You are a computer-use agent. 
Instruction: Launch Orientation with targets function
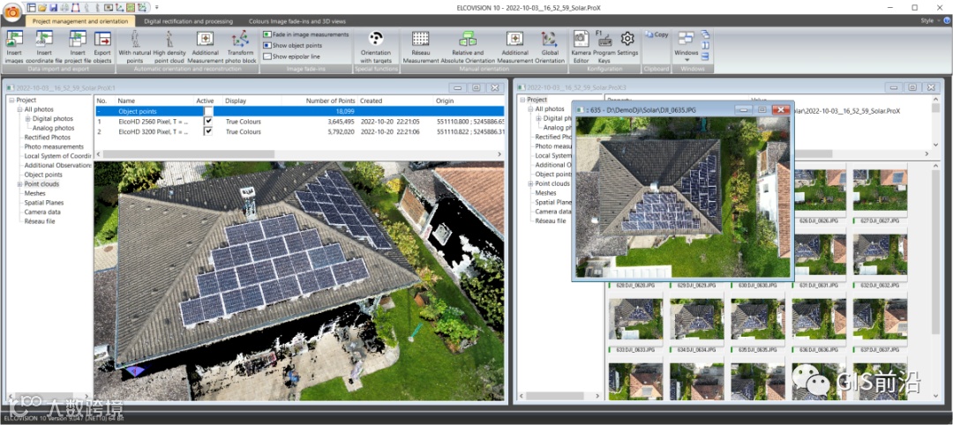point(376,46)
